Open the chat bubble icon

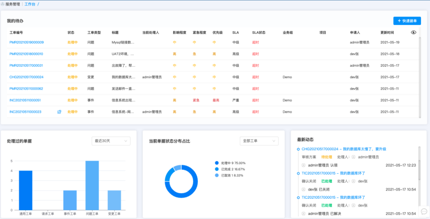(x=424, y=211)
